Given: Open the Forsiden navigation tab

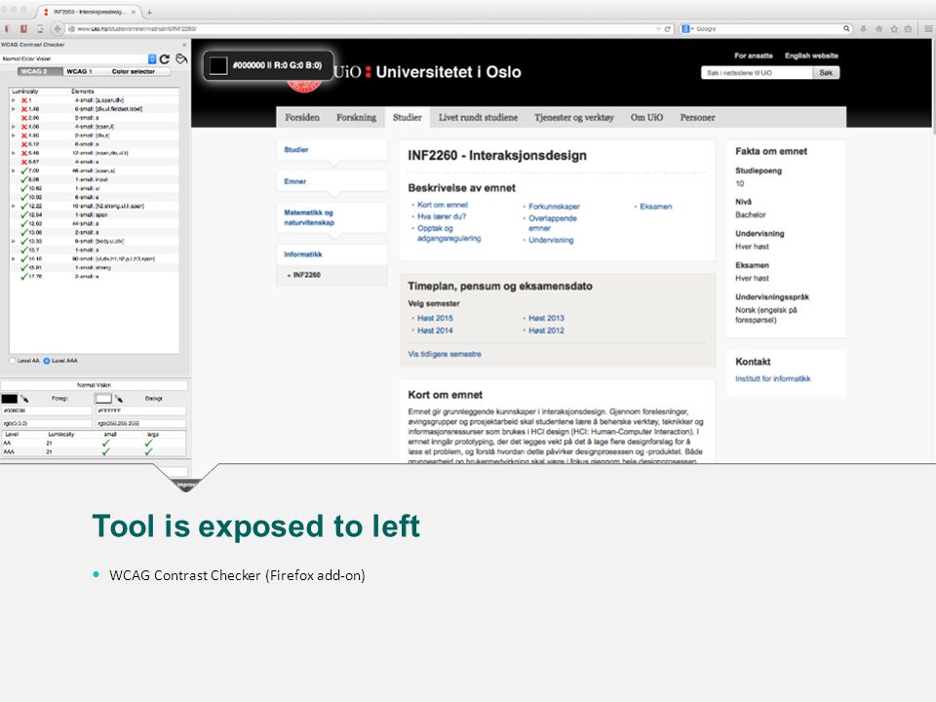Looking at the screenshot, I should pos(302,118).
